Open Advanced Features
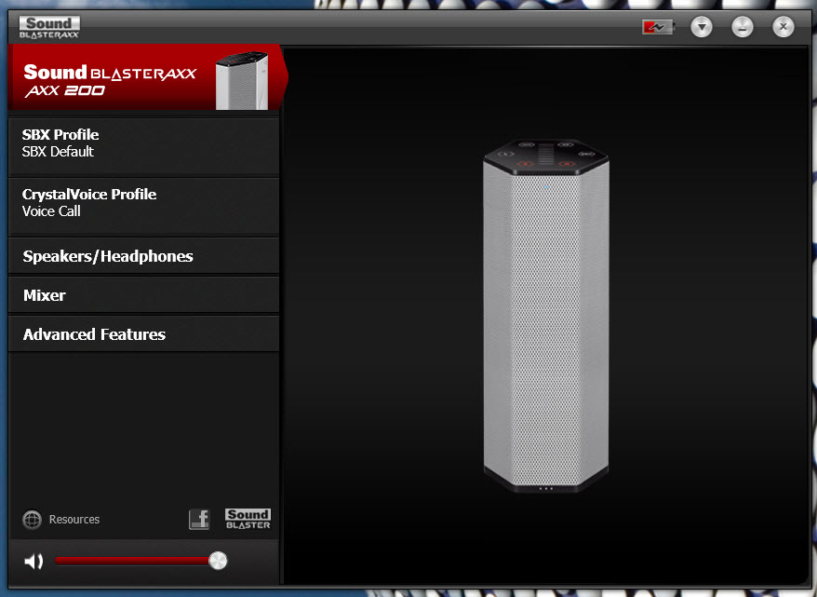The width and height of the screenshot is (817, 597). coord(144,334)
